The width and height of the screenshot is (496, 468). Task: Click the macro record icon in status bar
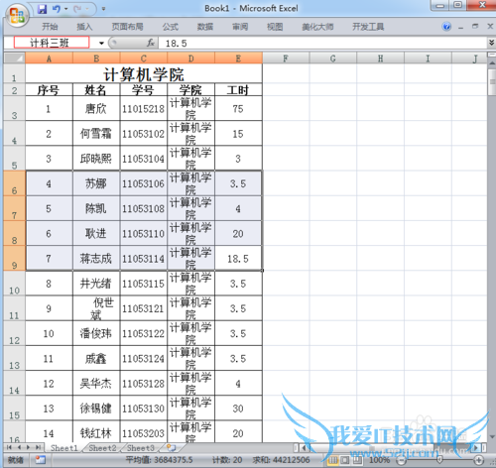pos(41,460)
